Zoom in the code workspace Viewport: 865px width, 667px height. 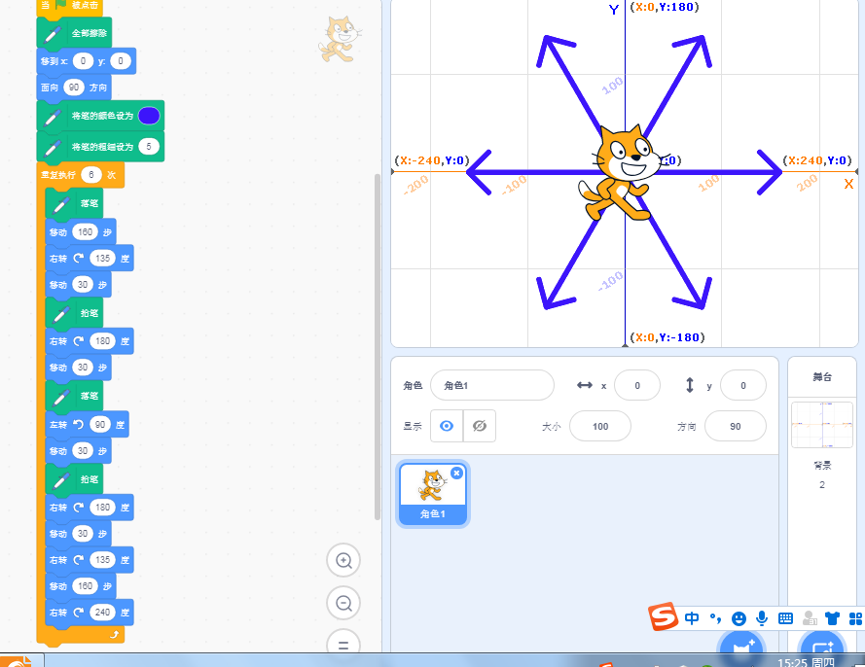coord(343,561)
